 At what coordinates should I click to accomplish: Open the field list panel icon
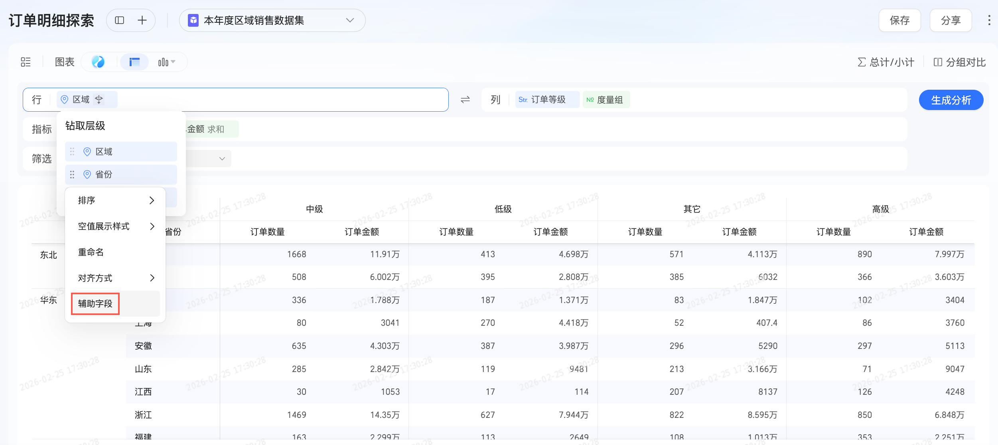(x=26, y=62)
